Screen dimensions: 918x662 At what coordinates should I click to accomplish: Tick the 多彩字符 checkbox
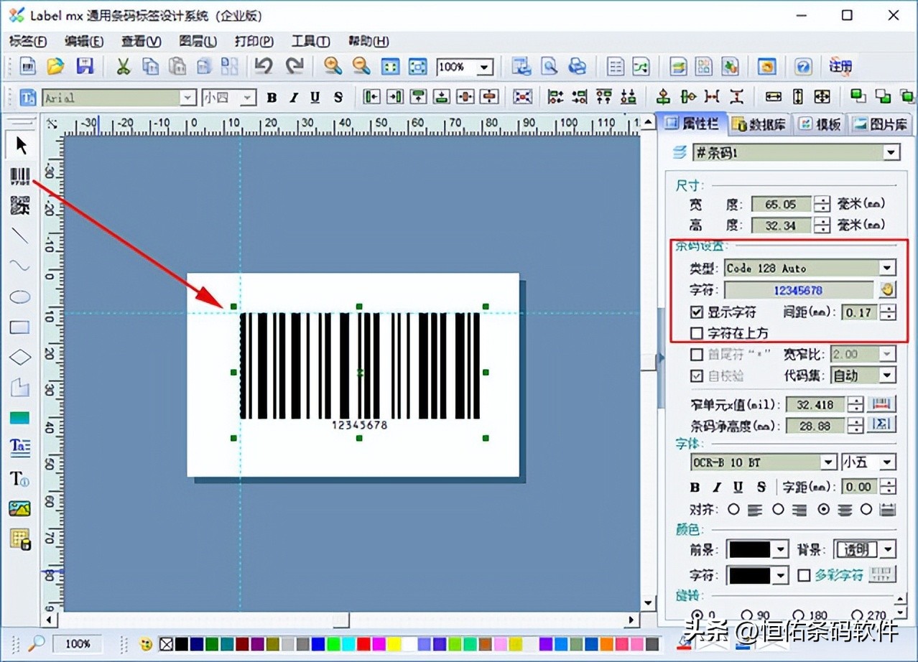pos(805,575)
